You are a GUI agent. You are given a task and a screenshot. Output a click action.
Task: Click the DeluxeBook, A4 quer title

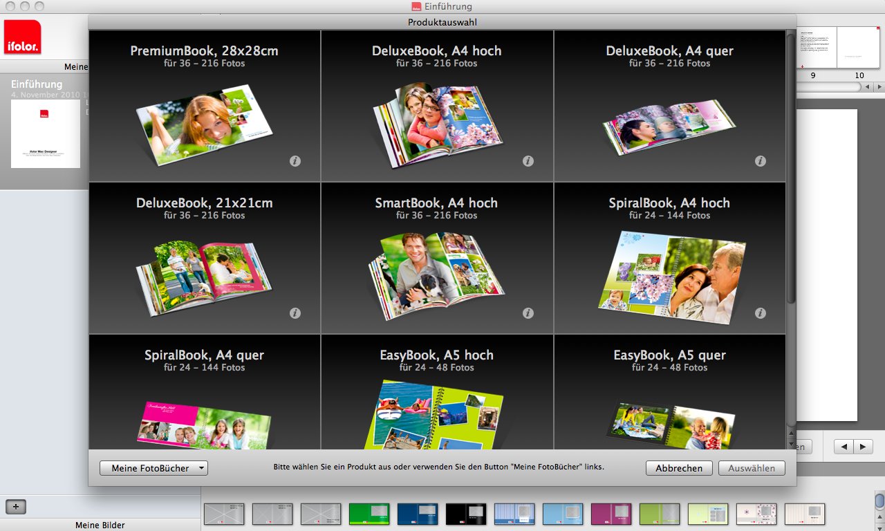670,50
